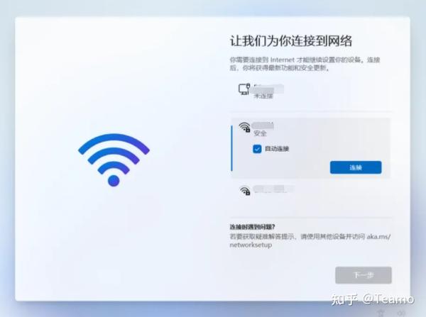Click the large blue Wi-Fi illustration

(x=114, y=160)
